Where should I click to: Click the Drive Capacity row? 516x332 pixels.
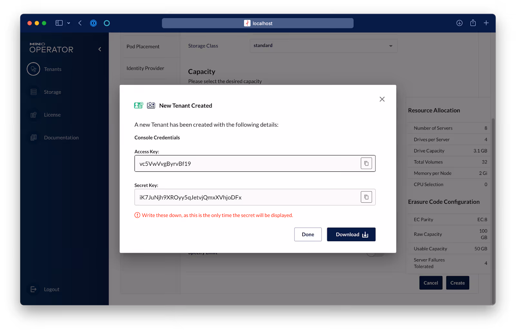[449, 151]
